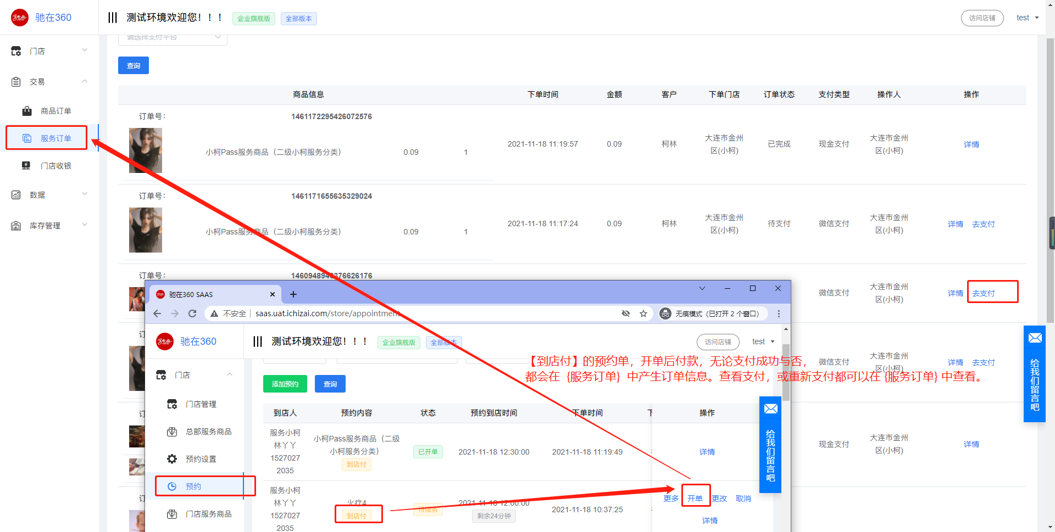Click the 给我们留言吧 mail widget on right edge
Image resolution: width=1055 pixels, height=532 pixels.
(1035, 373)
